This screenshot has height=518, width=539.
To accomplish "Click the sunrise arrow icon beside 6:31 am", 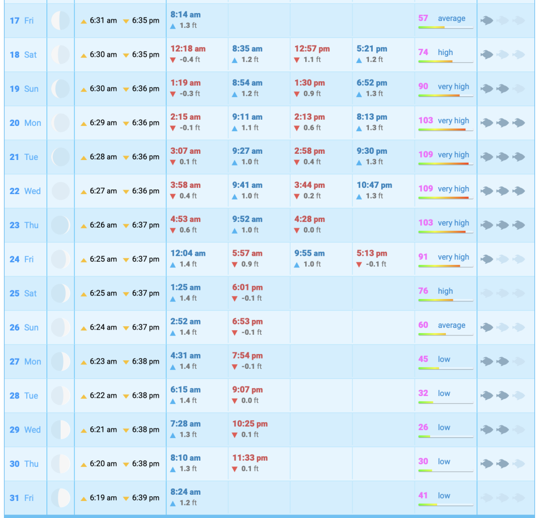I will tap(83, 21).
